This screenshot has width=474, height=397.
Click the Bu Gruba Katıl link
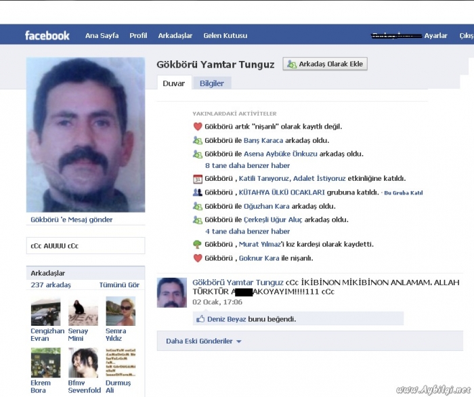click(x=403, y=193)
